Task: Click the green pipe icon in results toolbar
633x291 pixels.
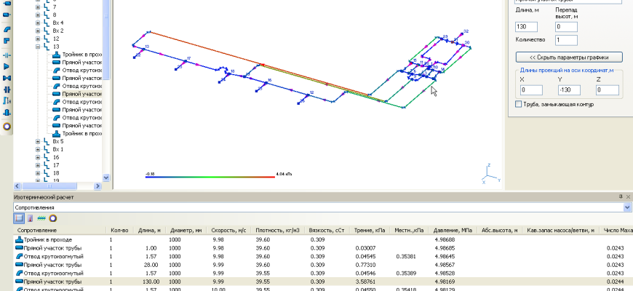Action: click(41, 218)
